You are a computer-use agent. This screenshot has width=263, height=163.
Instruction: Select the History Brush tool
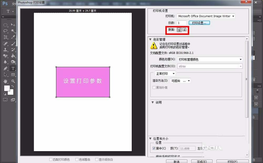click(13, 50)
